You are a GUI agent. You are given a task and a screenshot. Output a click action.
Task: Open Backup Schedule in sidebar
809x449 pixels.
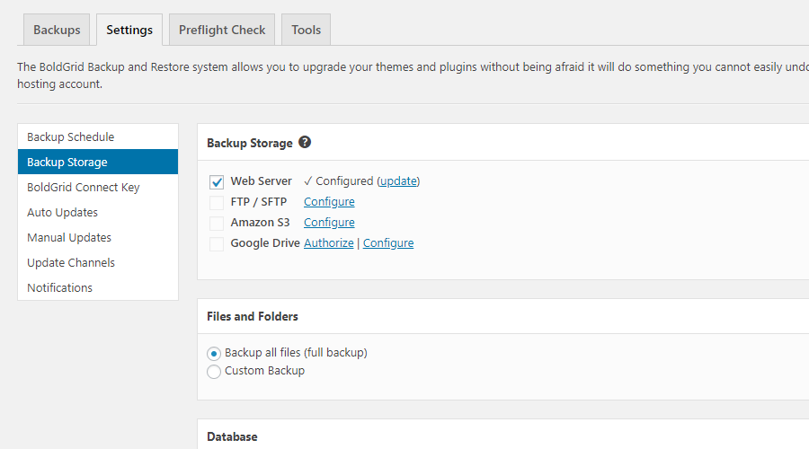pos(70,136)
